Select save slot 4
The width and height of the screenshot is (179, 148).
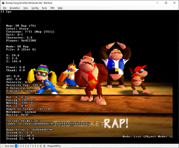pos(23,146)
